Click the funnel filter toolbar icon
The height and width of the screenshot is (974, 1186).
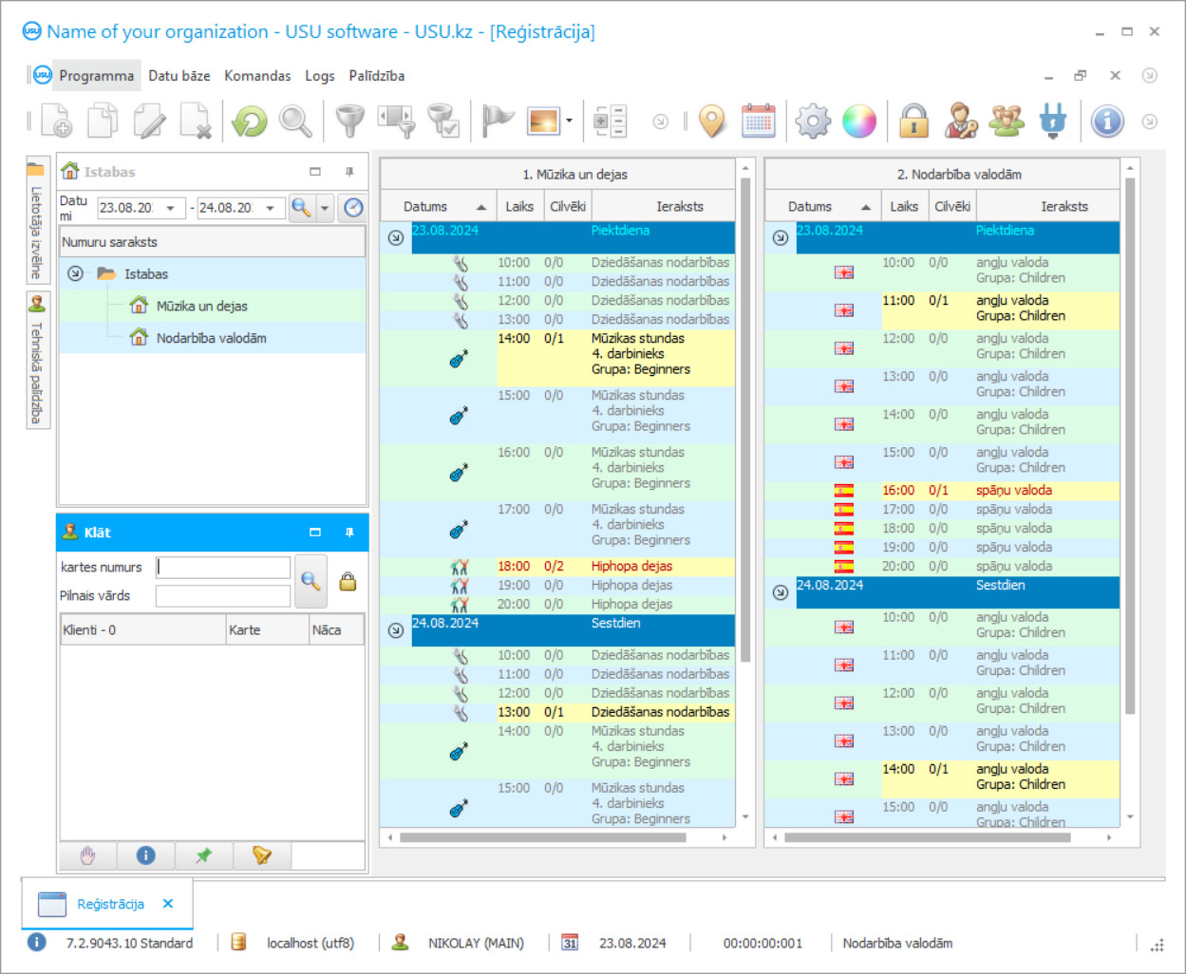click(x=350, y=122)
